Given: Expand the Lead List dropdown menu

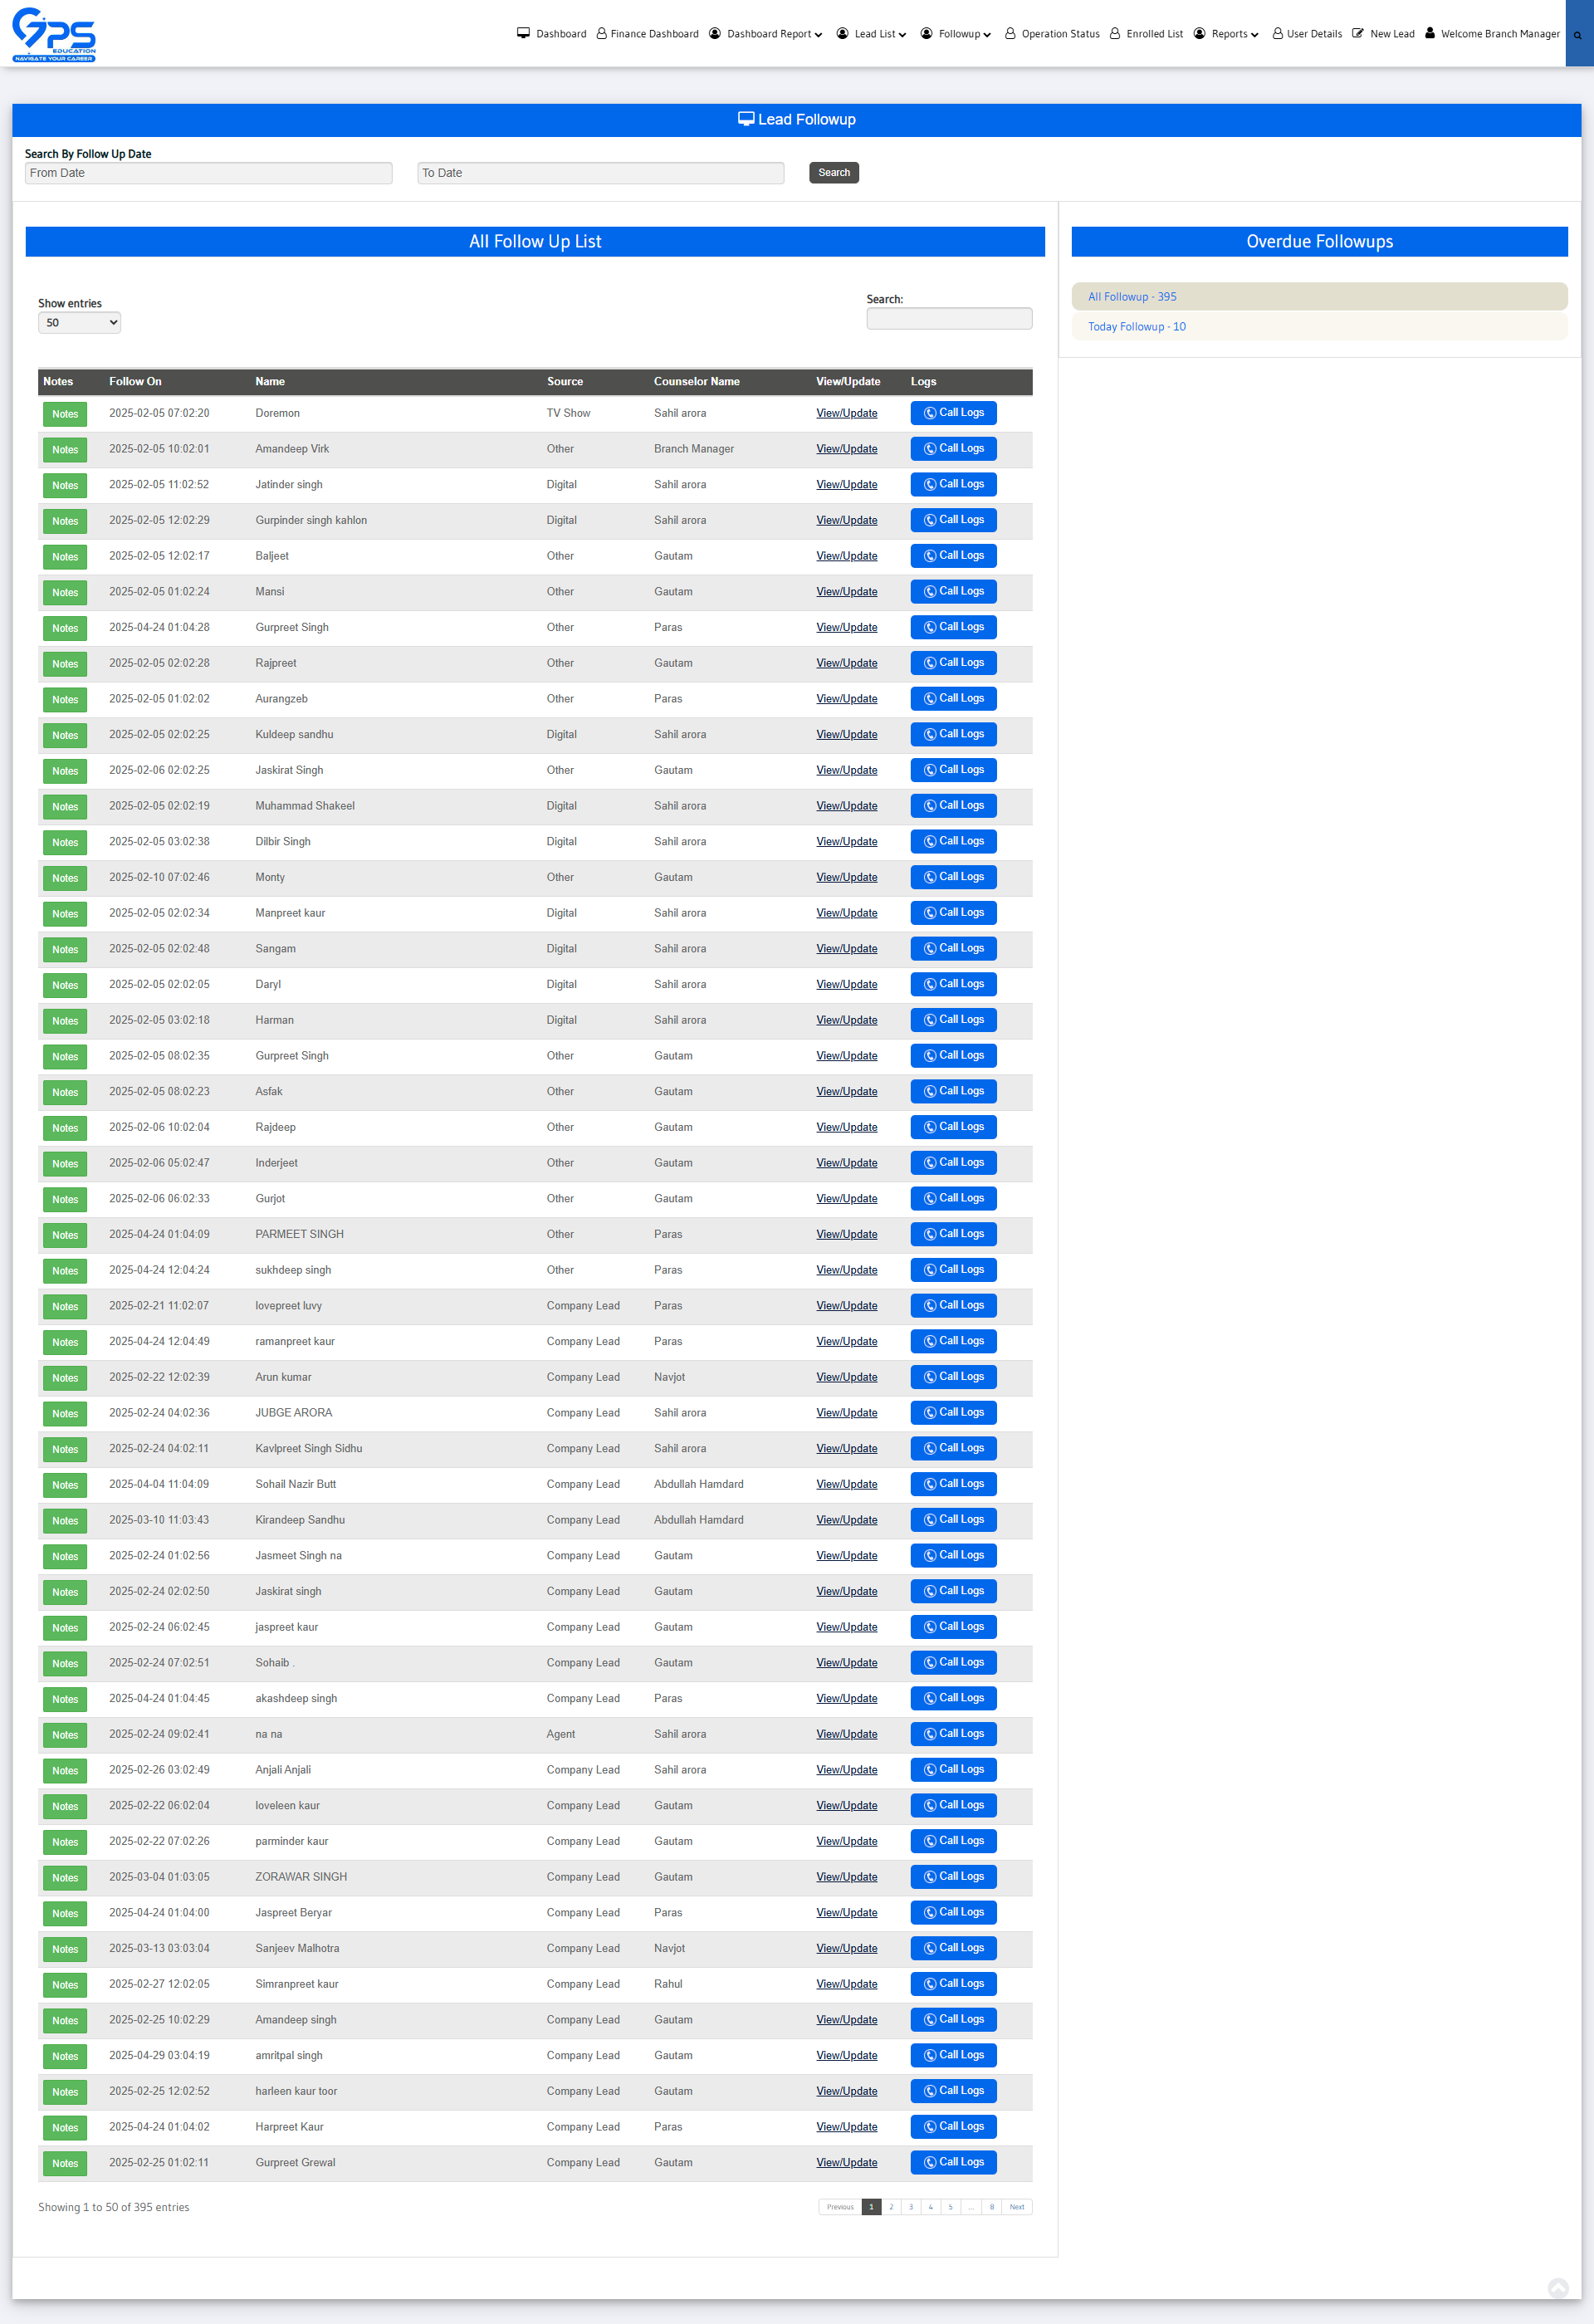Looking at the screenshot, I should click(872, 34).
